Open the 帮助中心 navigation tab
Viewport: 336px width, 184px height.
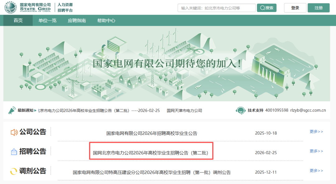(107, 20)
